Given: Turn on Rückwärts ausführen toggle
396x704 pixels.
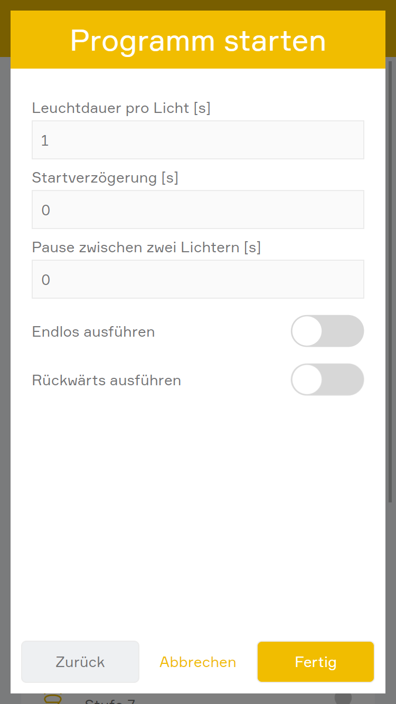Looking at the screenshot, I should coord(327,379).
